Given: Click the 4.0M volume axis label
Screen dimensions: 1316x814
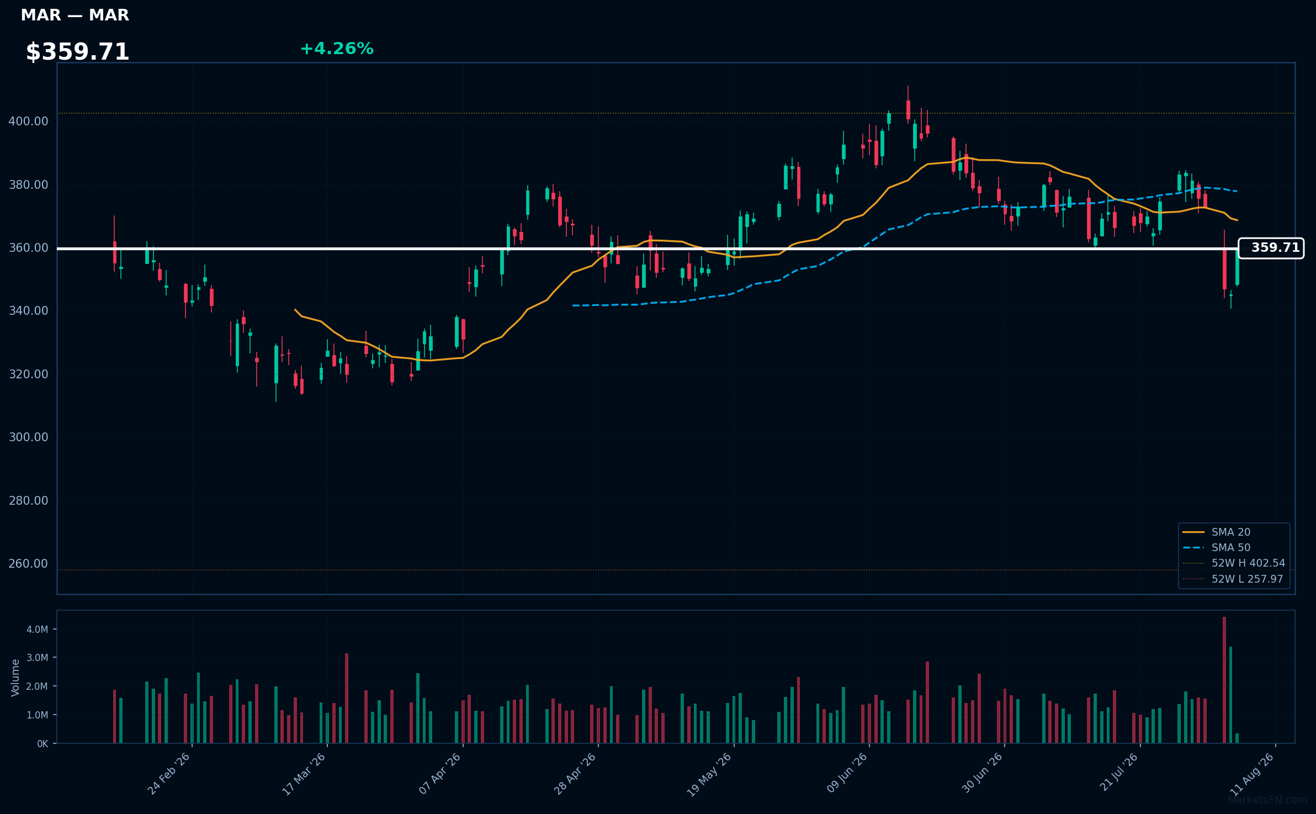Looking at the screenshot, I should tap(38, 629).
